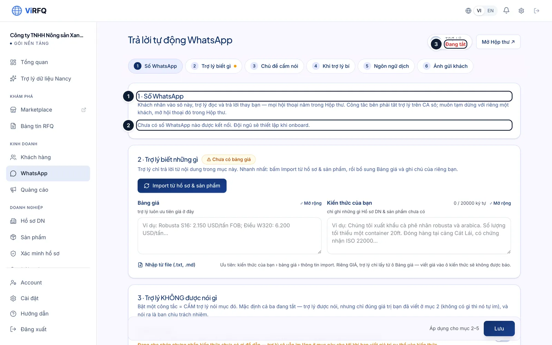Save with the Lưu button

pyautogui.click(x=499, y=328)
